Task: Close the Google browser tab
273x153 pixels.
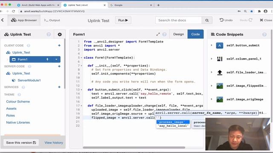Action: [151, 5]
